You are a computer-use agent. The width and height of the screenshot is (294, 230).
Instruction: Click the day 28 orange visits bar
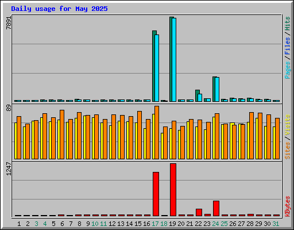[x=252, y=136]
